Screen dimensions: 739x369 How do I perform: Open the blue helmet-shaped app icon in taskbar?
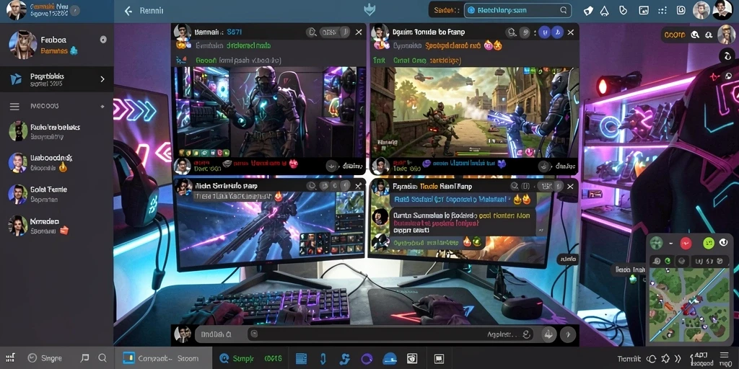click(389, 359)
